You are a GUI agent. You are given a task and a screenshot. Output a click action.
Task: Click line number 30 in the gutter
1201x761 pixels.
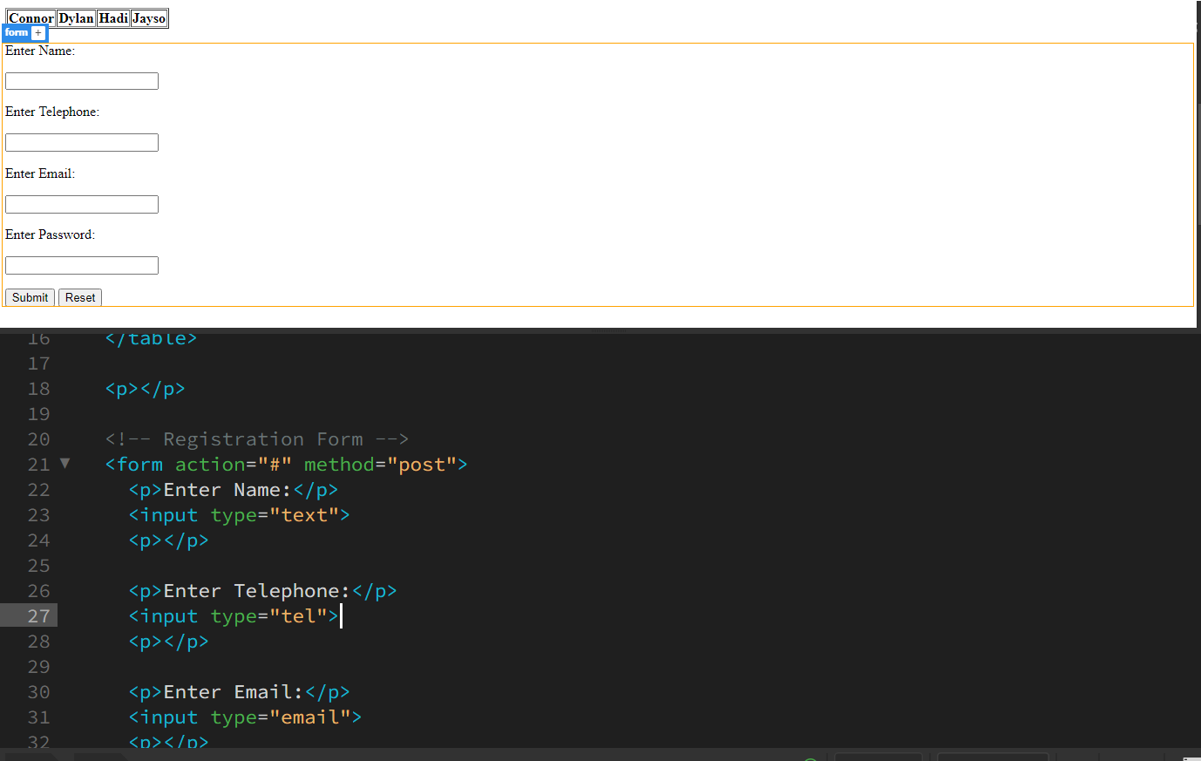tap(38, 692)
